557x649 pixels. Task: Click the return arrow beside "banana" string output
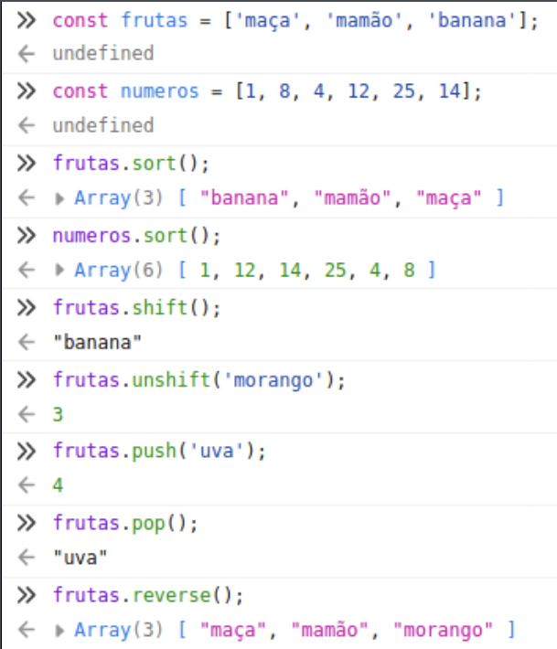(x=26, y=342)
